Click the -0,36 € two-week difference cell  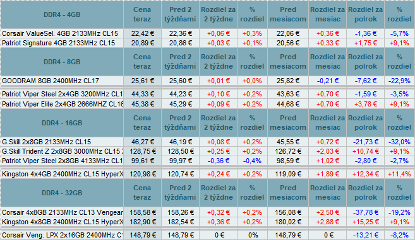[218, 161]
